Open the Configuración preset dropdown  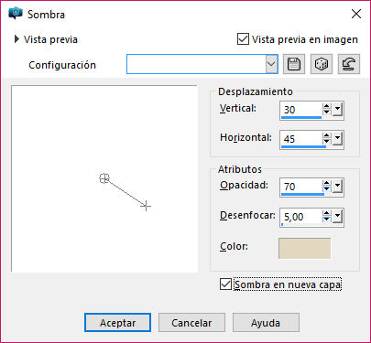point(271,64)
